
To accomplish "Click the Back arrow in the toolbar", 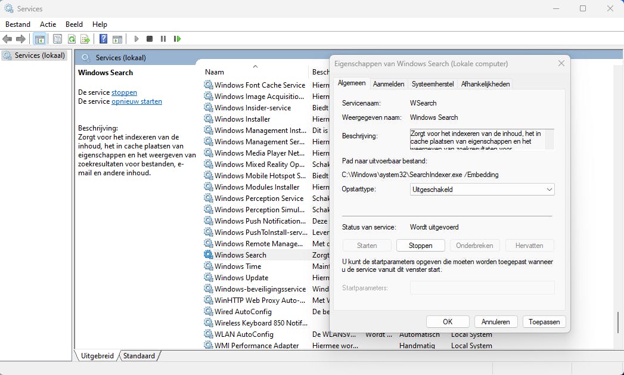I will click(x=7, y=39).
